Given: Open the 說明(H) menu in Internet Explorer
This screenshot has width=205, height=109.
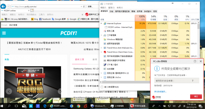Looking at the screenshot, I should click(x=50, y=14).
